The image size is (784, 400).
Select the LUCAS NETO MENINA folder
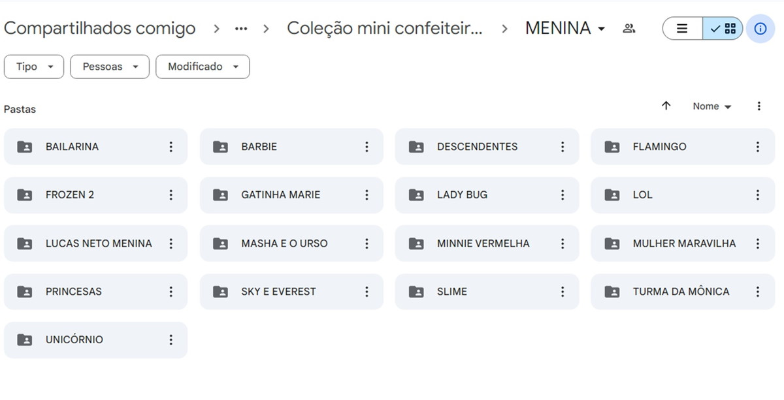95,243
